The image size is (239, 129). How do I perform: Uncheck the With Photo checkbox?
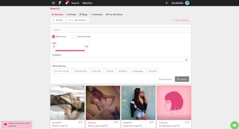pos(54,37)
